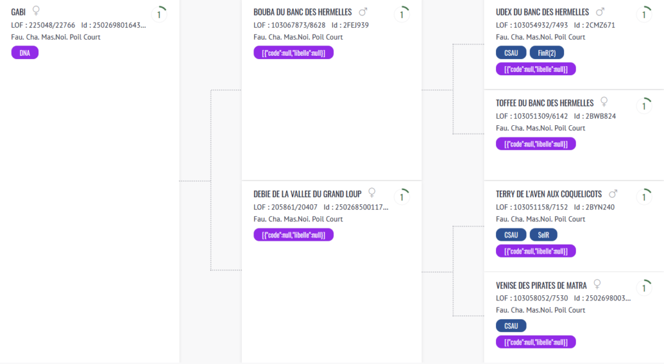Click the female symbol beside VENISE DES PIRATES DE MATRA
Screen dimensions: 664x364
click(x=597, y=284)
